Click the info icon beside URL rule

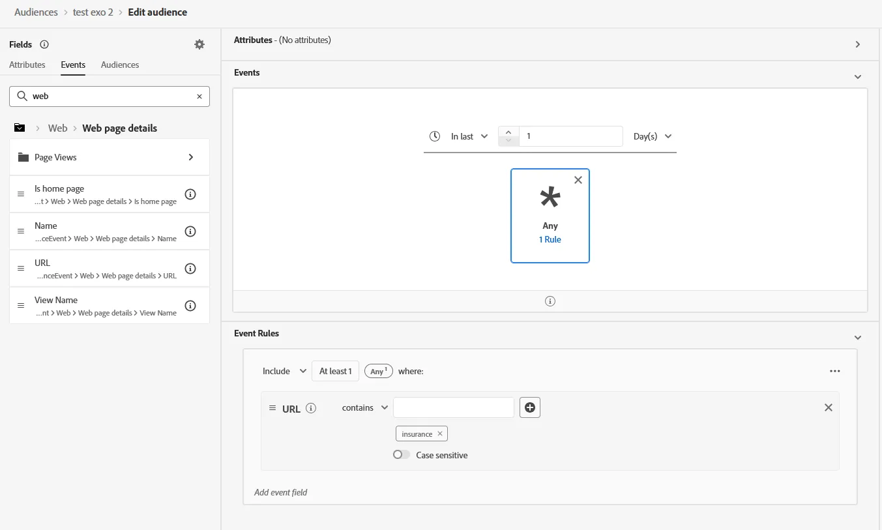point(311,408)
